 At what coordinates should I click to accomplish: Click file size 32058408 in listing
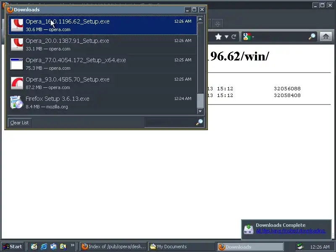[287, 95]
